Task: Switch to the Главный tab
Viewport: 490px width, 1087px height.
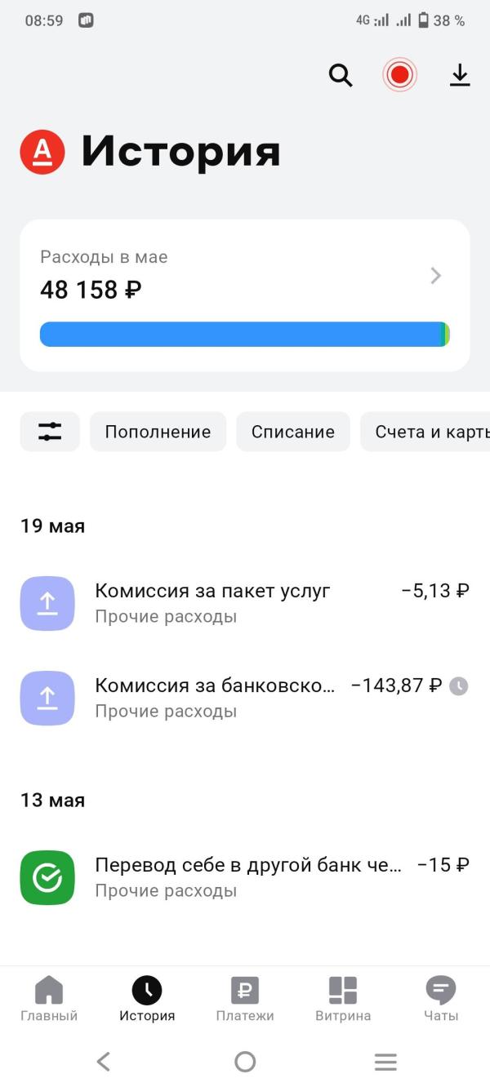Action: coord(49,999)
